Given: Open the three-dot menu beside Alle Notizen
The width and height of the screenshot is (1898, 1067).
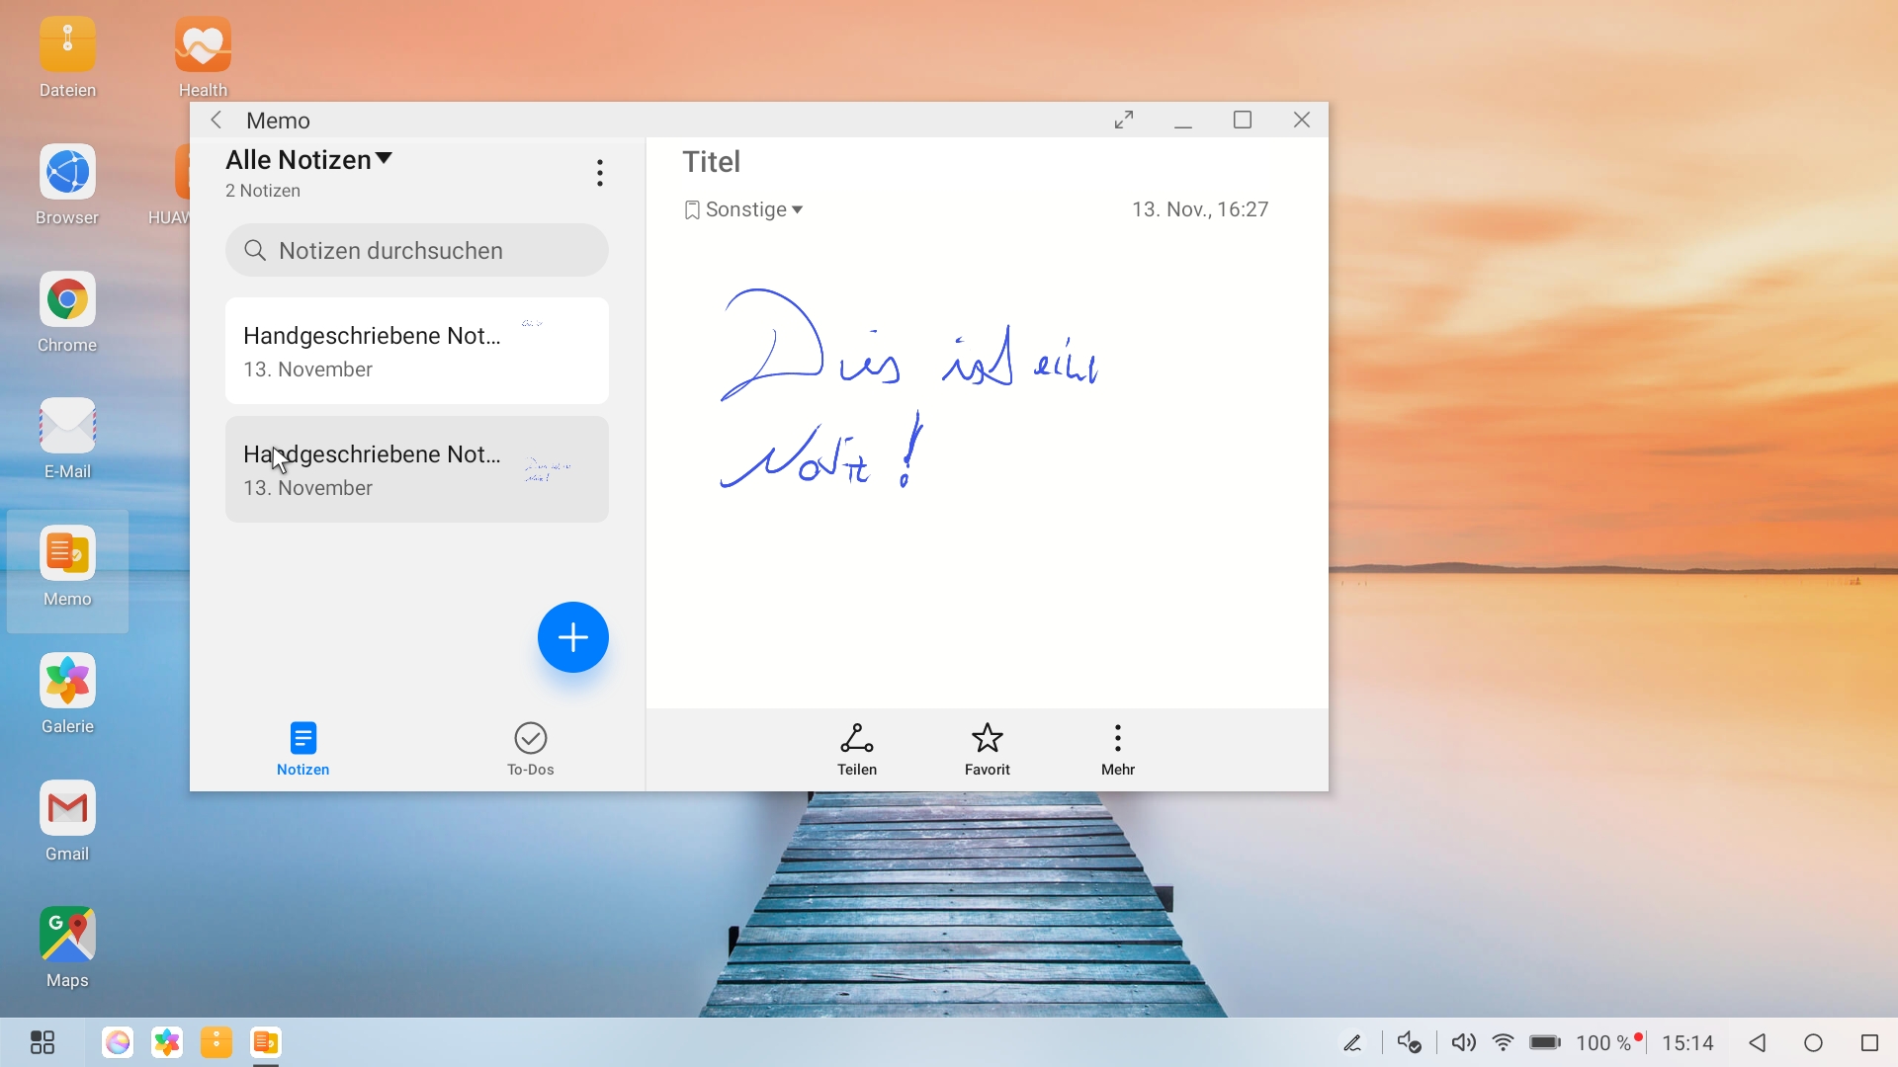Looking at the screenshot, I should pos(599,174).
